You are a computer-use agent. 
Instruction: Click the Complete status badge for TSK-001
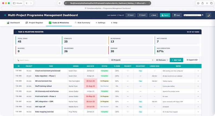tap(105, 71)
